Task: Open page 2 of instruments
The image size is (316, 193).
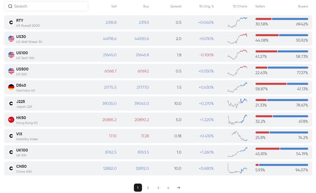Action: click(148, 188)
